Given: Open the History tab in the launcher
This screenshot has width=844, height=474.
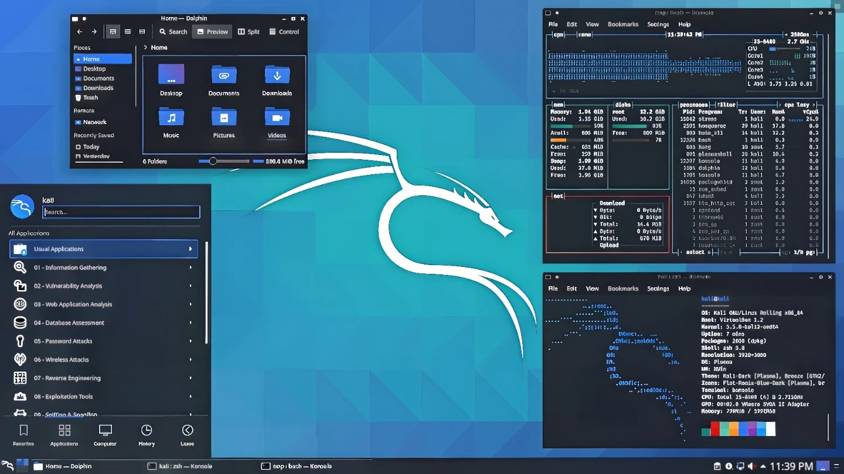Looking at the screenshot, I should 147,435.
